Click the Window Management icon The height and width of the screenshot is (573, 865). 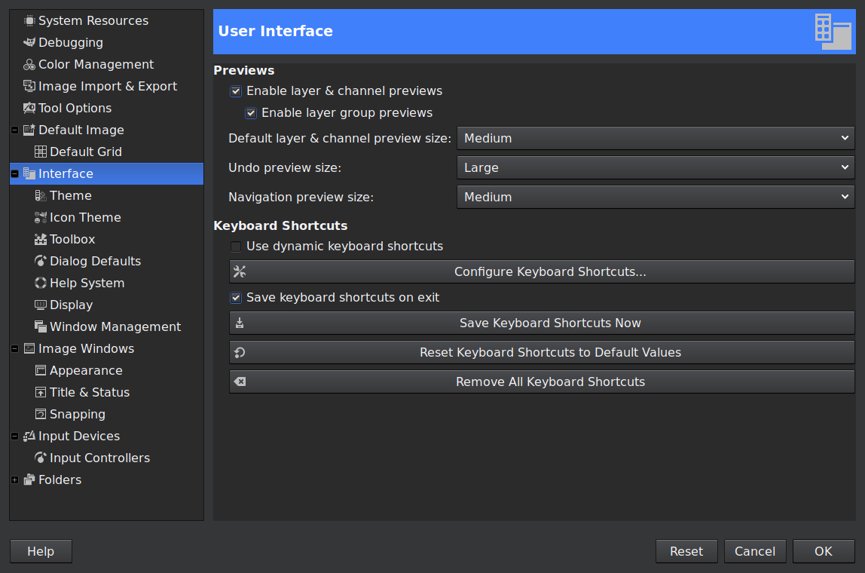click(41, 327)
